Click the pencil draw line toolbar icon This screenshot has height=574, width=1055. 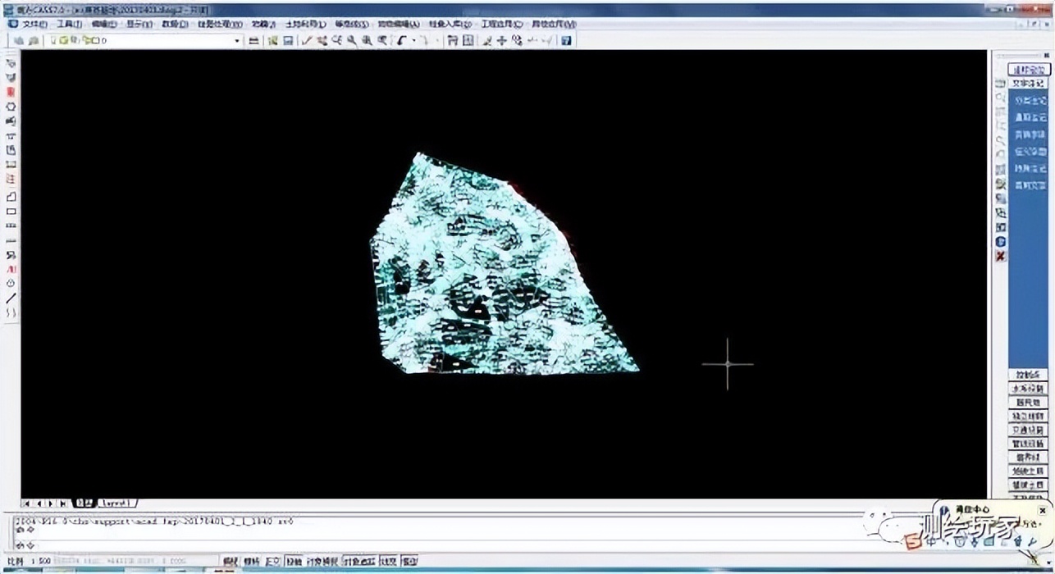pyautogui.click(x=307, y=40)
